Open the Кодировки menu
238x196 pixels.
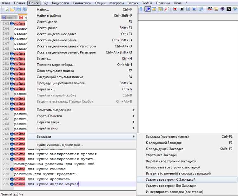tap(60, 3)
